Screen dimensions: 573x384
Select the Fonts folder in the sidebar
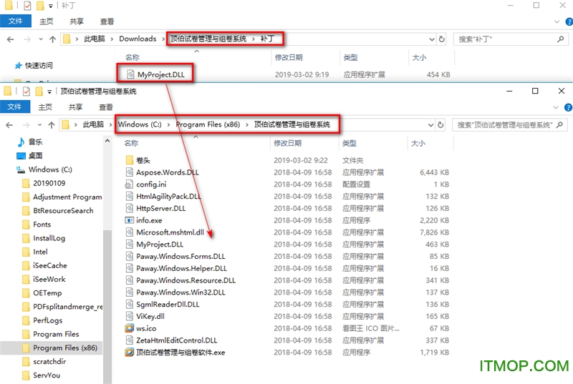42,224
